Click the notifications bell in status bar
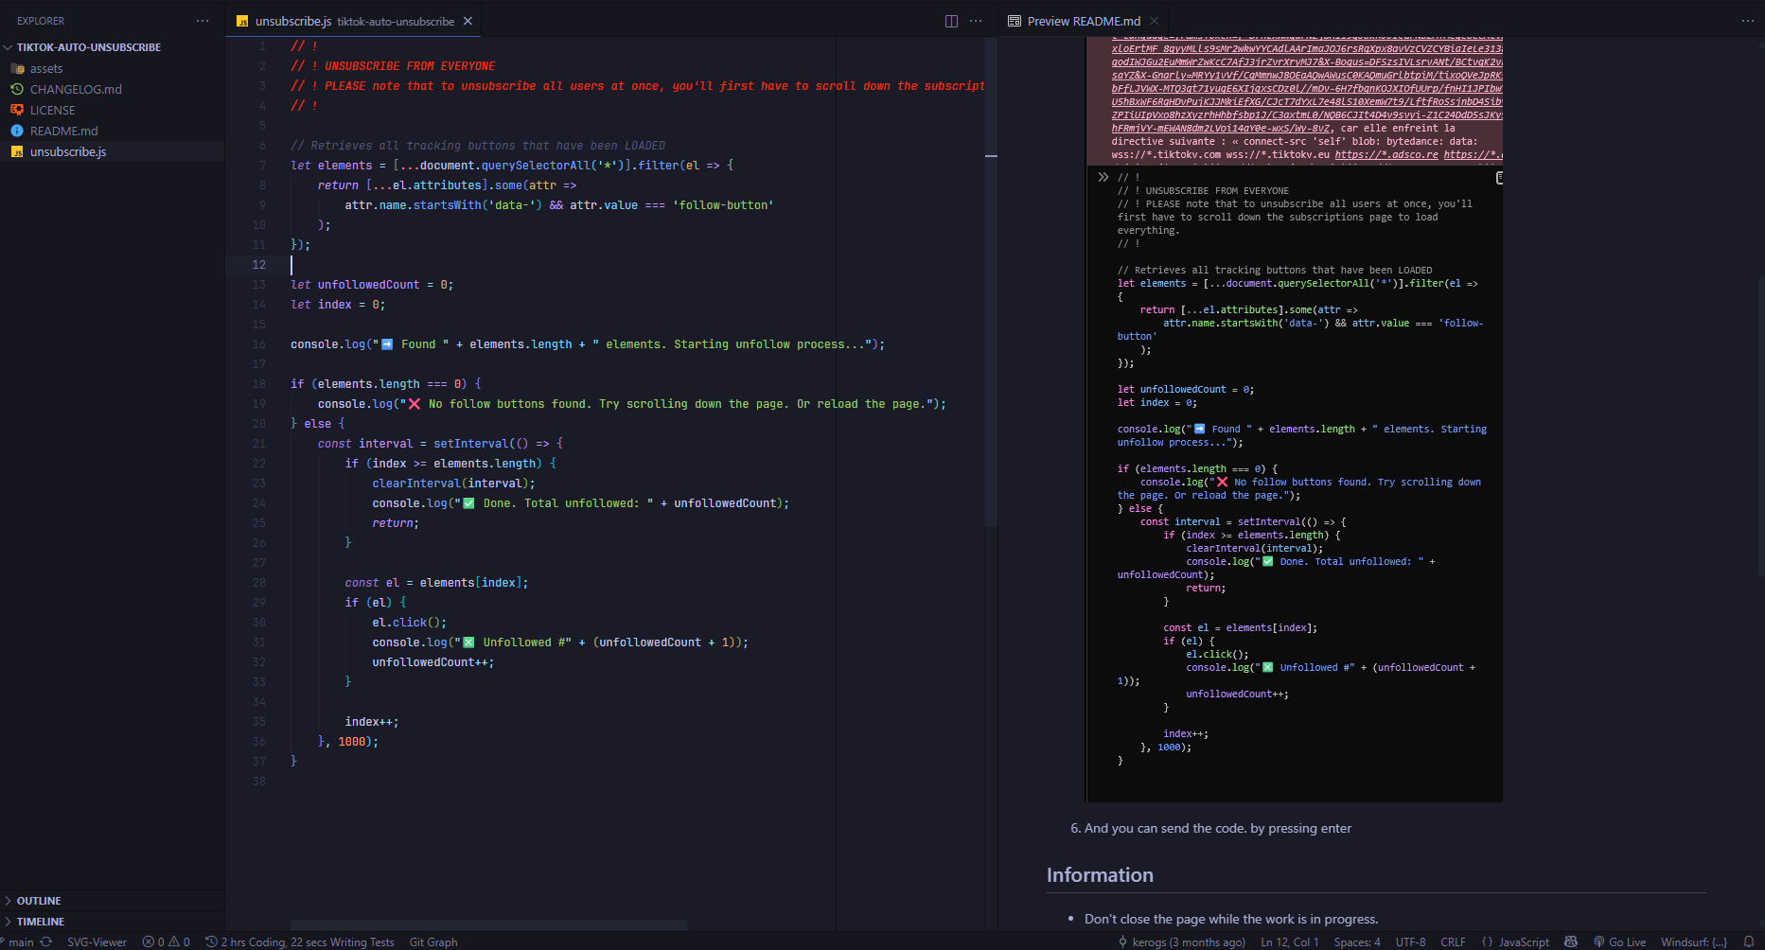 (1749, 942)
